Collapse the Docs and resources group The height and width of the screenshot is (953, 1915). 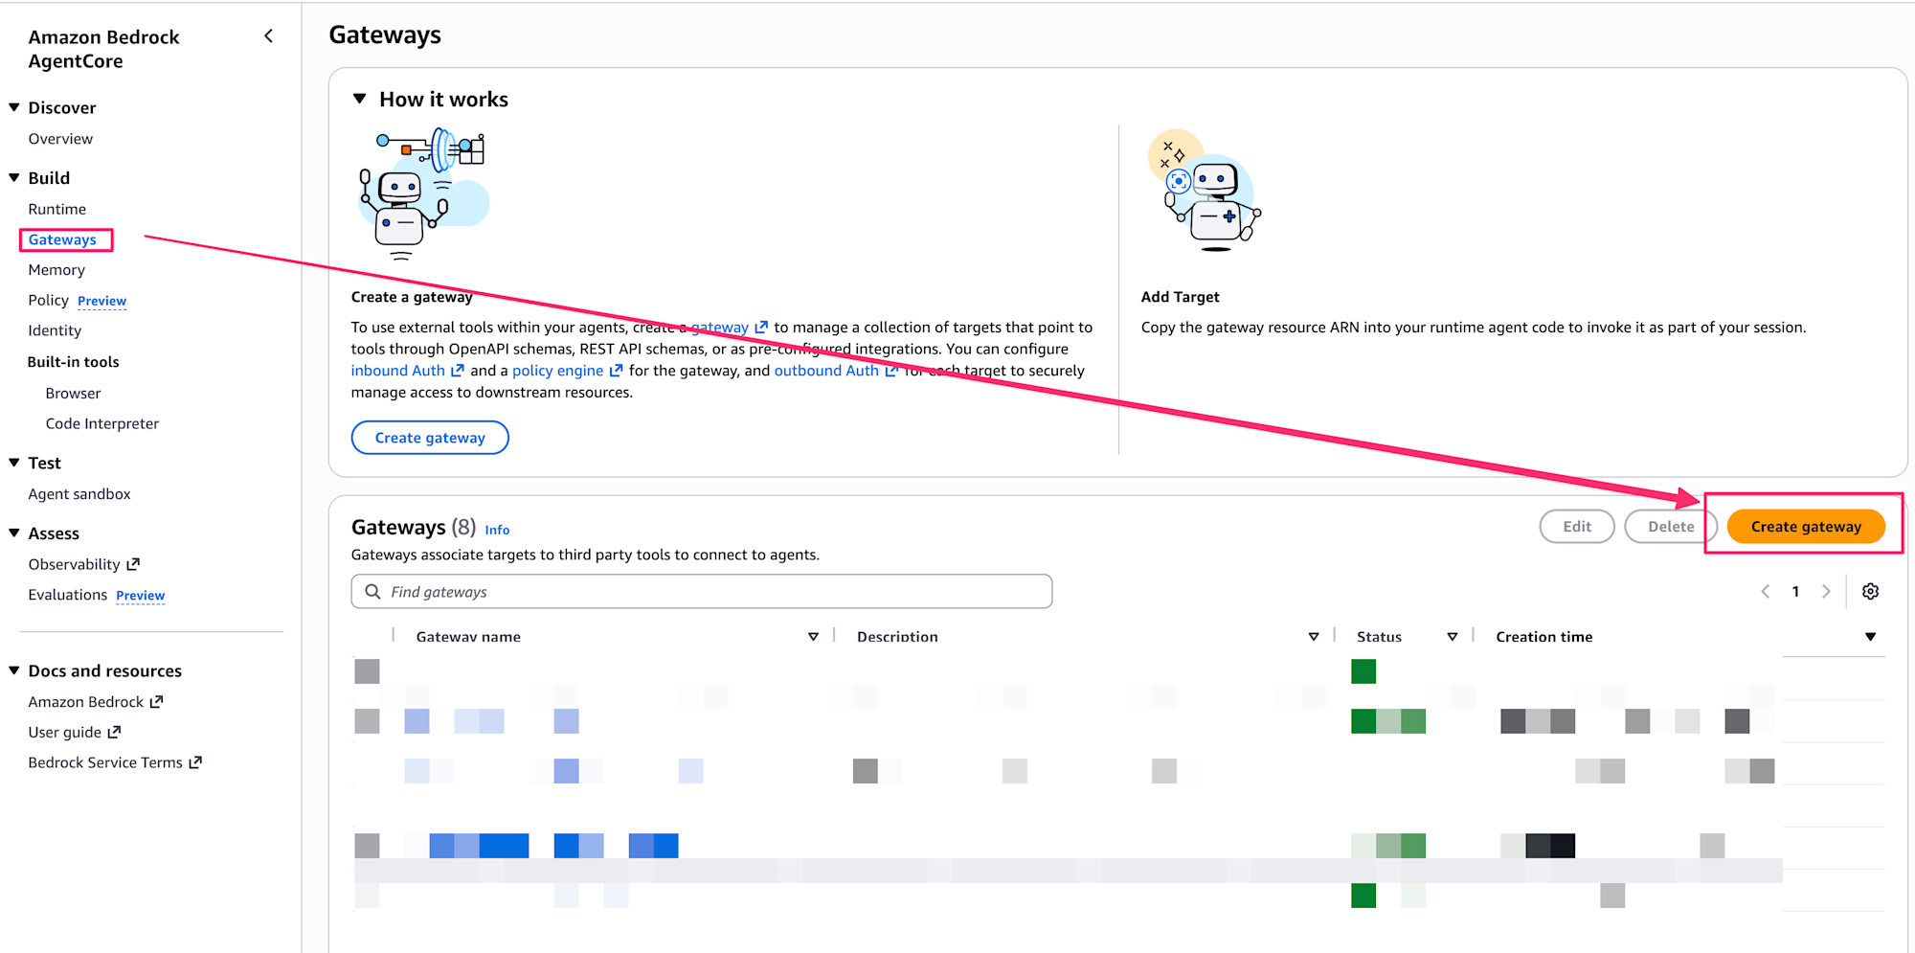click(x=14, y=670)
